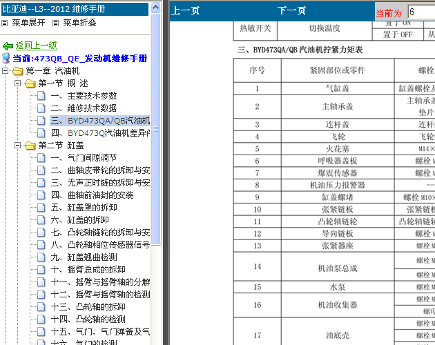435x345 pixels.
Task: Click the page icon for 七、凸轮轴链轮的拆卸
Action: tap(41, 233)
